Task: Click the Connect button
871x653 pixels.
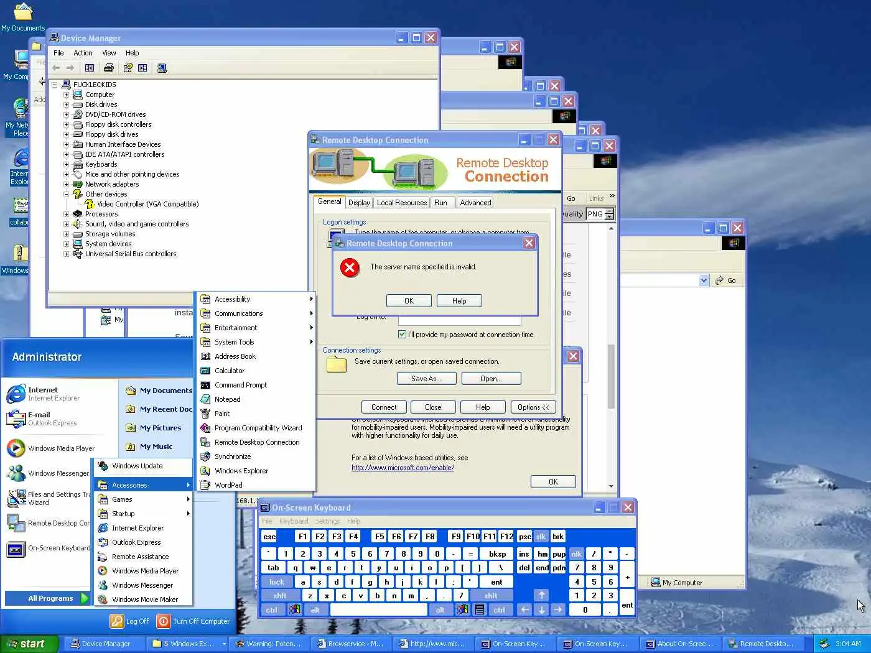Action: tap(384, 407)
